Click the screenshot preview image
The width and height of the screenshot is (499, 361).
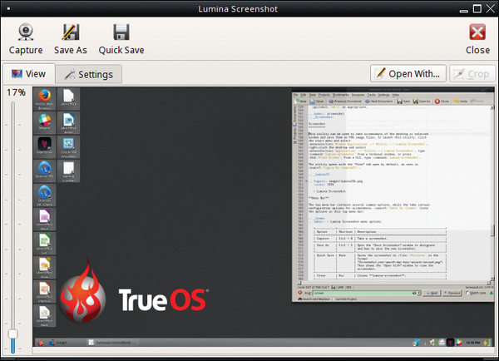264,217
